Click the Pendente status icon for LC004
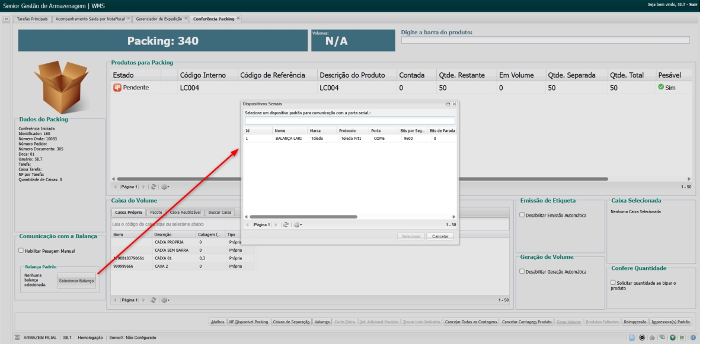Viewport: 706px width, 350px height. 117,88
